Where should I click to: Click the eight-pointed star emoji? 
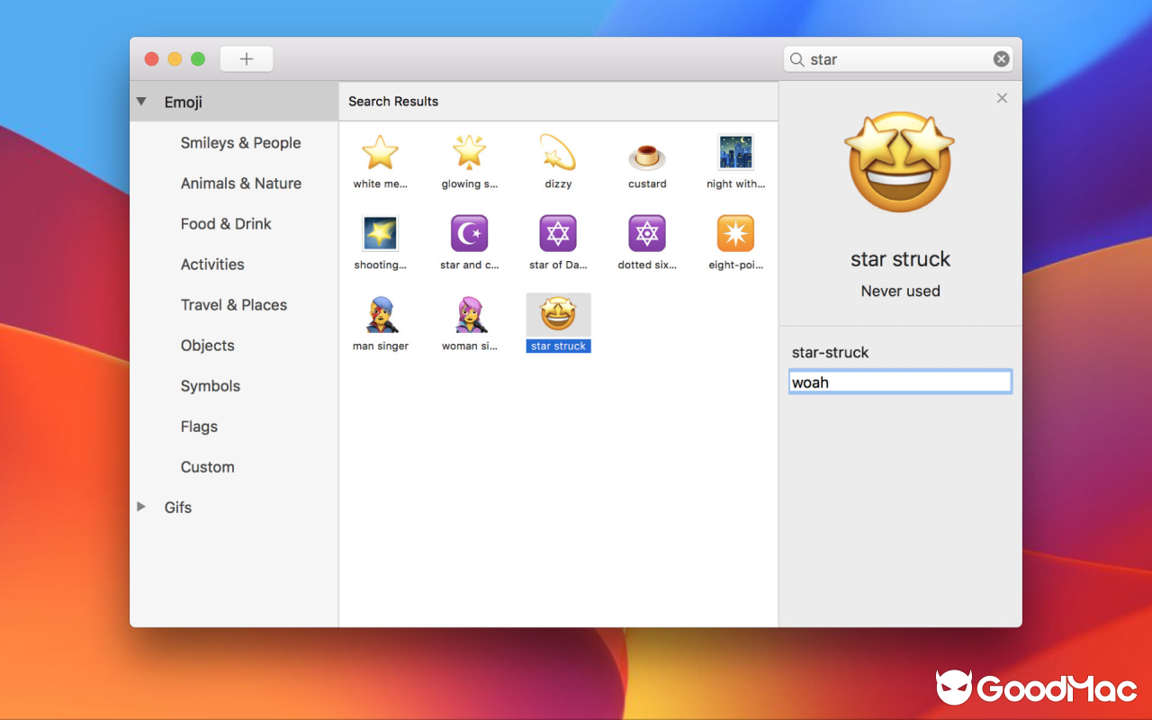736,234
